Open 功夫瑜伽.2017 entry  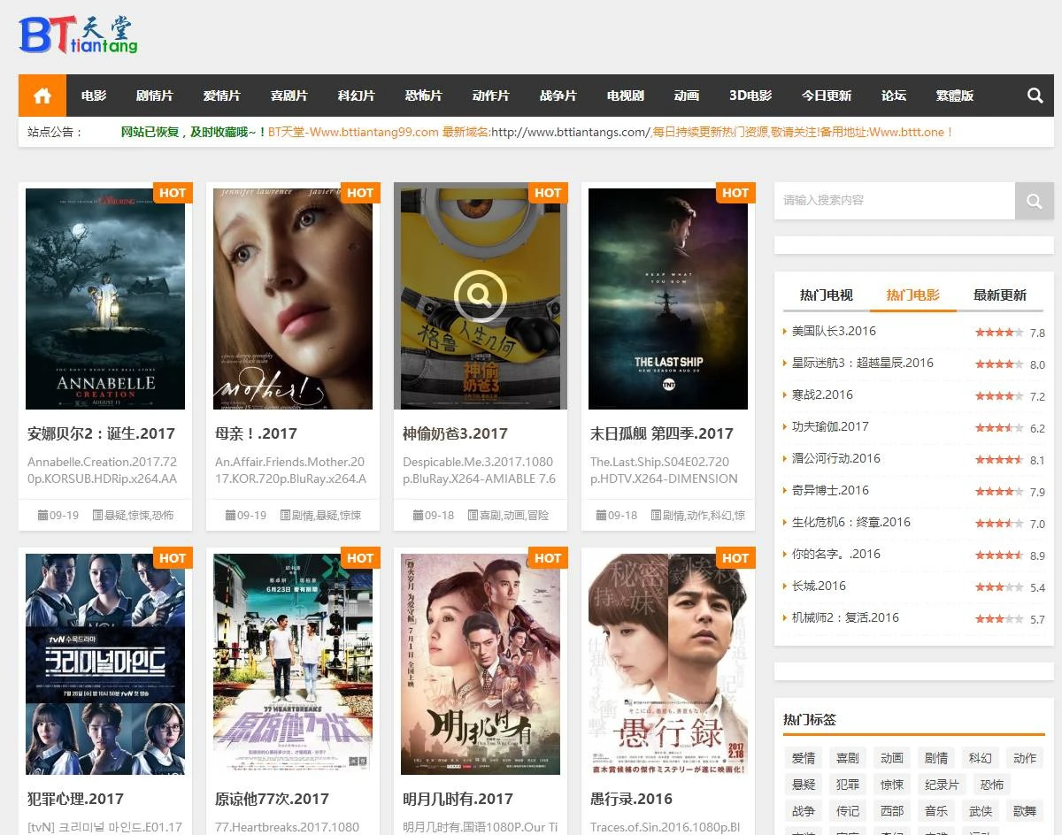coord(830,426)
